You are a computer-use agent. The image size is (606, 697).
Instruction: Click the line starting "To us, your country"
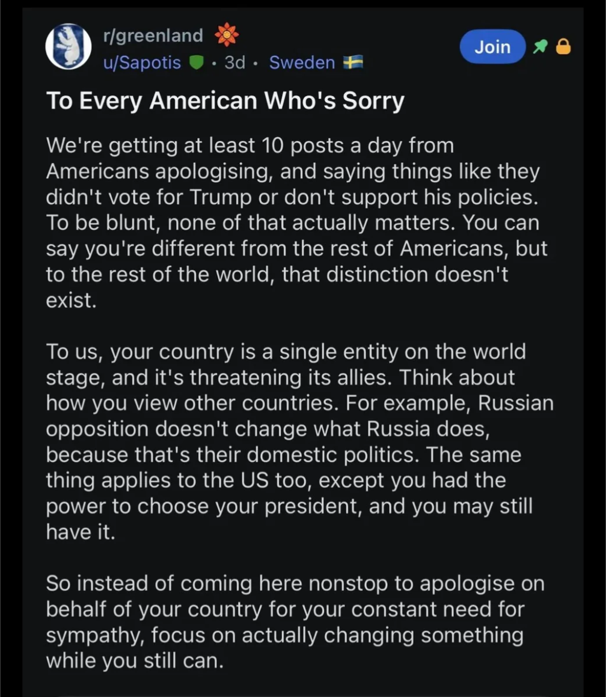286,352
